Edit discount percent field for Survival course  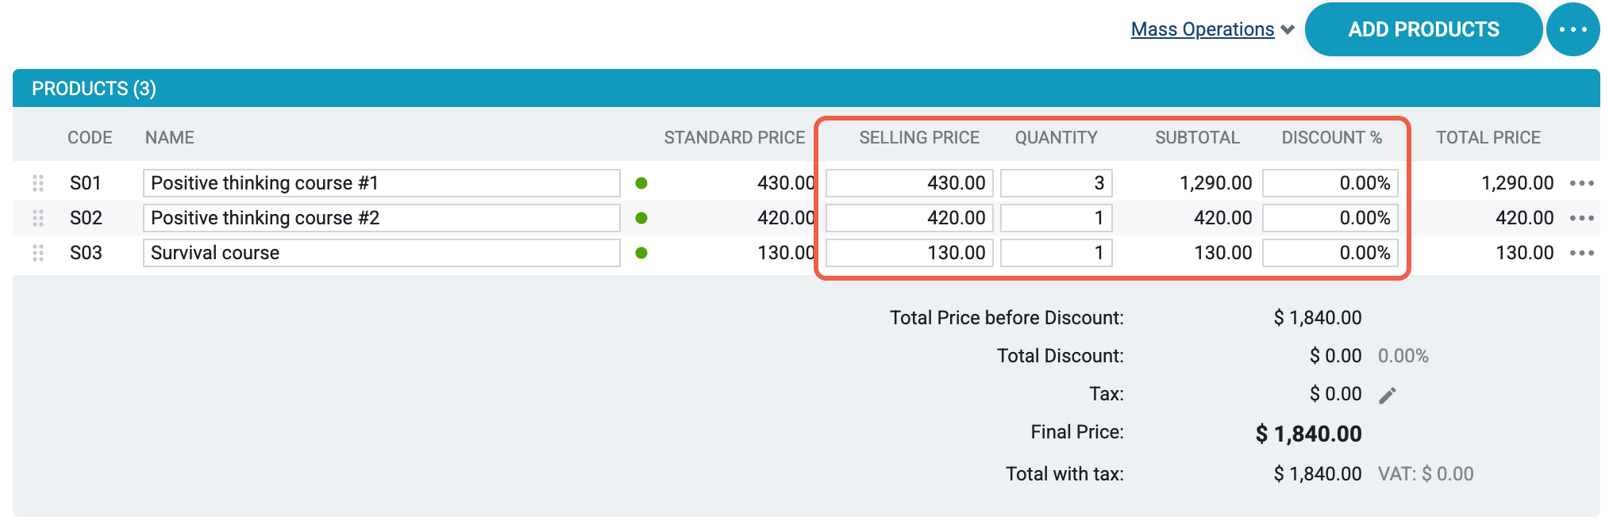pyautogui.click(x=1330, y=253)
